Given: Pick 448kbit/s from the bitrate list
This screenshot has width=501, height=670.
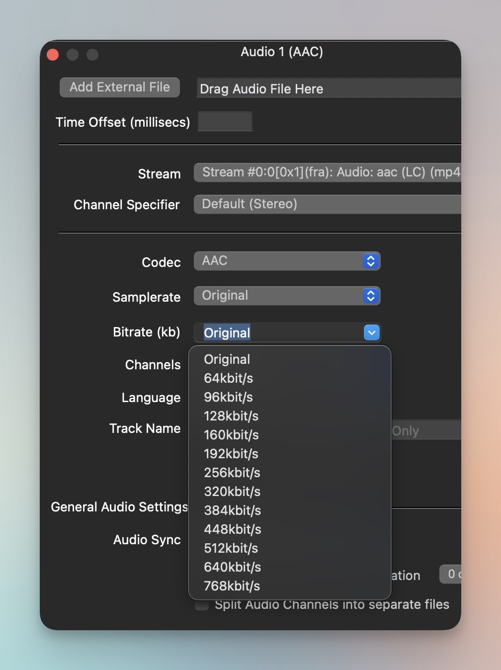Looking at the screenshot, I should 233,529.
